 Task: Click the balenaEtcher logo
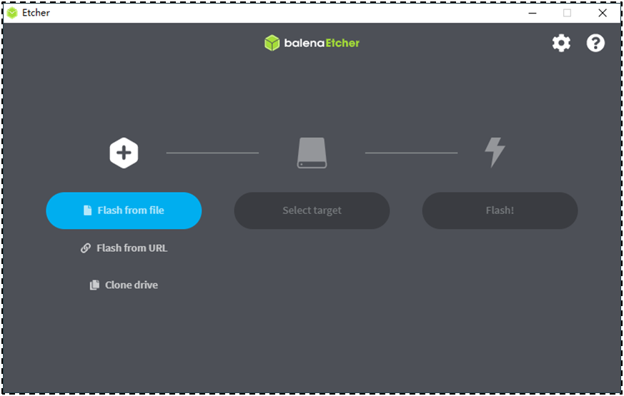[312, 43]
